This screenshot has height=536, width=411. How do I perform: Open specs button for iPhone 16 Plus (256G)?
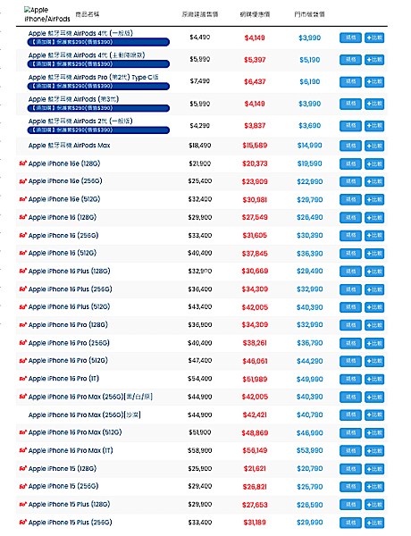[x=350, y=289]
